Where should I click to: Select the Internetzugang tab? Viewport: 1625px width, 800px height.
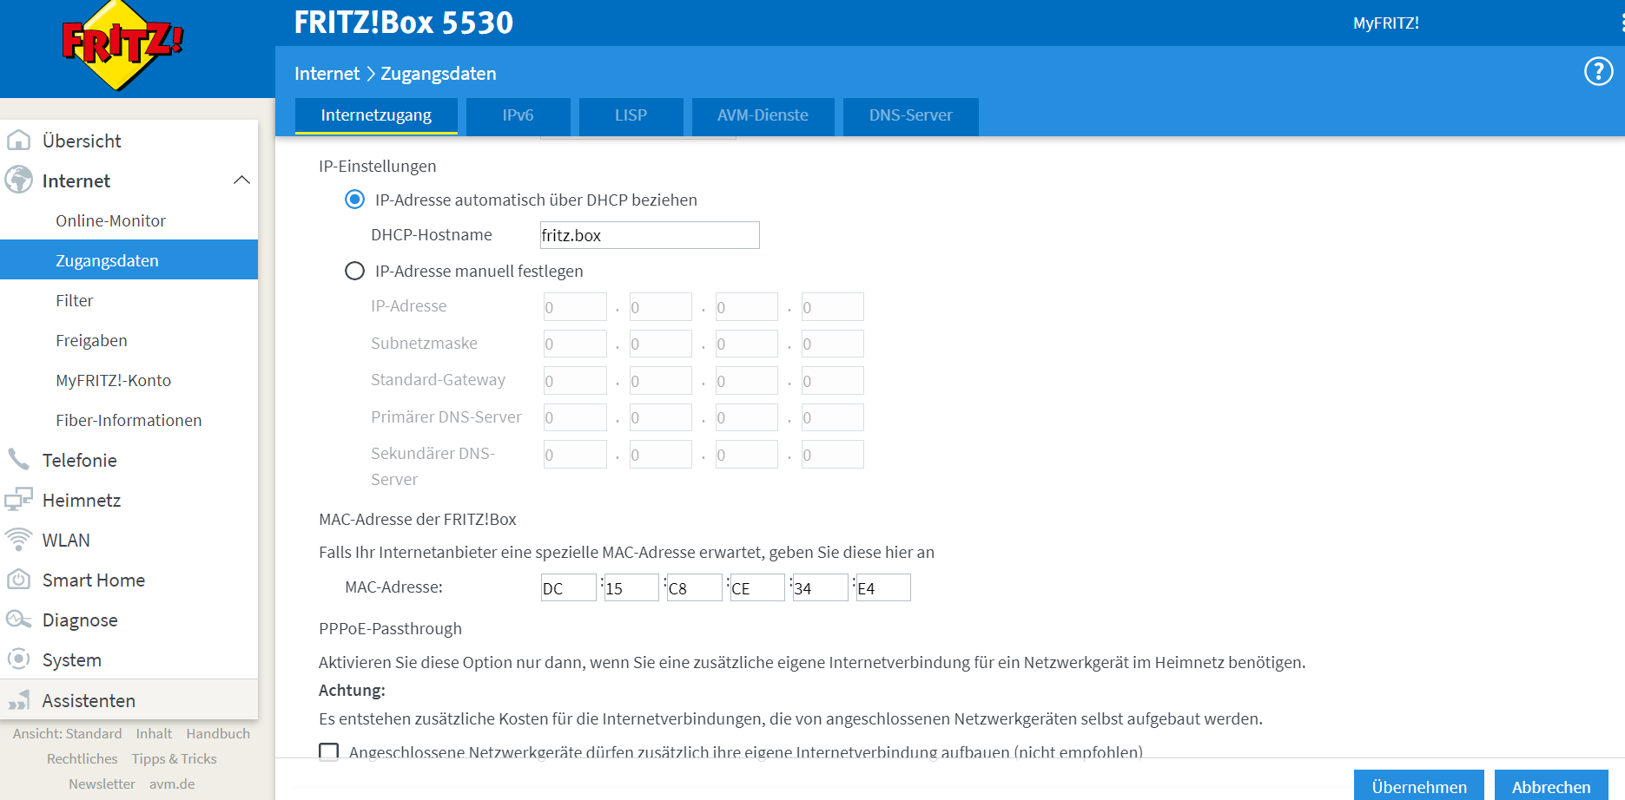point(376,115)
